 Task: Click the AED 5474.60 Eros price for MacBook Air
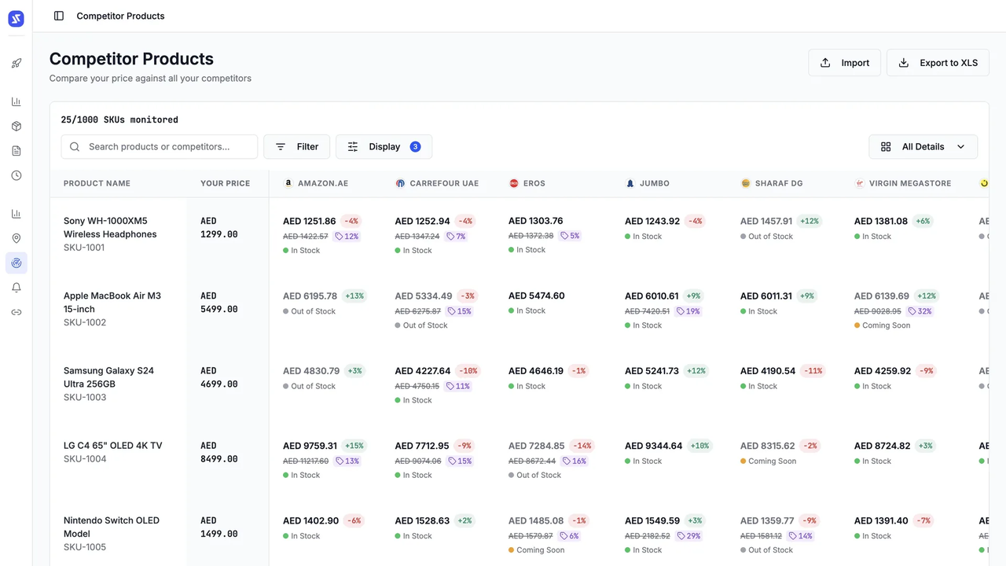537,296
